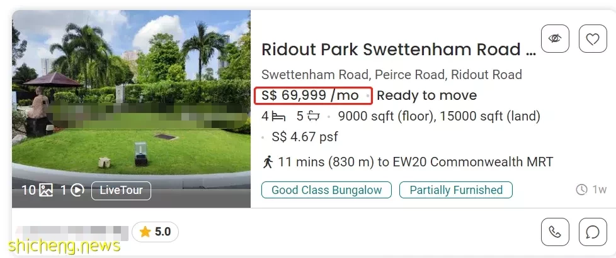
Task: Click the S$ 69,999 /mo price
Action: (310, 95)
